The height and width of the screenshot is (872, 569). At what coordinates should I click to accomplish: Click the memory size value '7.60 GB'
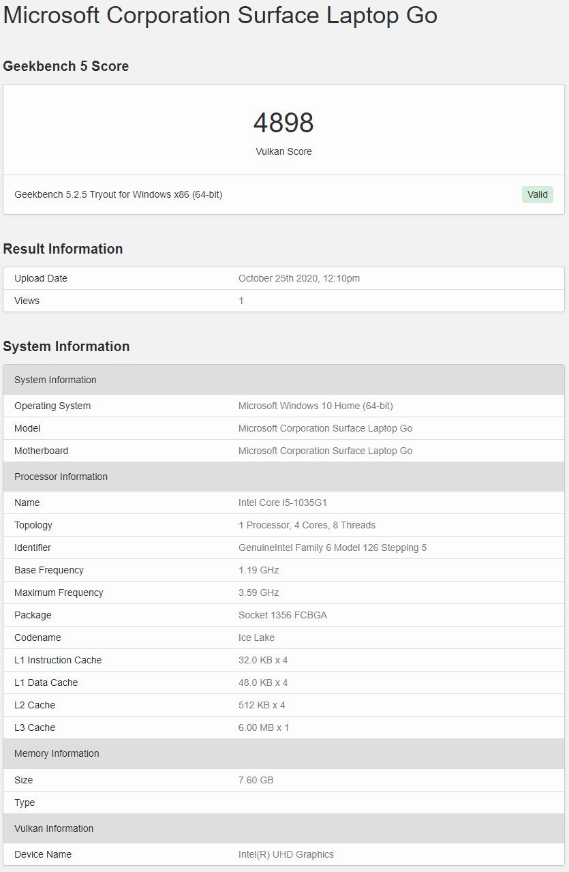256,780
